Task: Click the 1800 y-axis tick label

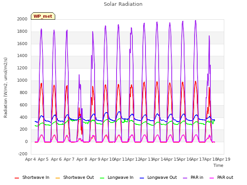Action: click(22, 32)
